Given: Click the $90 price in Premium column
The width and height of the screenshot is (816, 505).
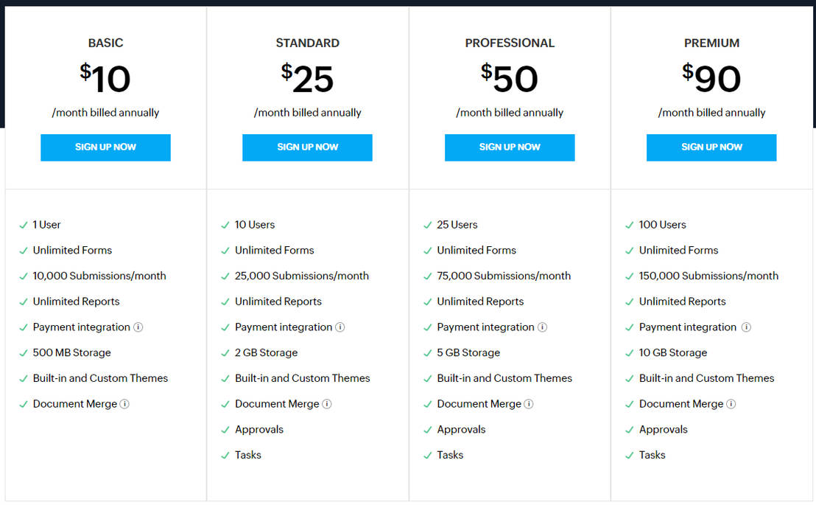Looking at the screenshot, I should 711,78.
